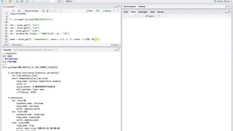
Task: Click the clear all plots broom icon
Action: coord(165,16)
